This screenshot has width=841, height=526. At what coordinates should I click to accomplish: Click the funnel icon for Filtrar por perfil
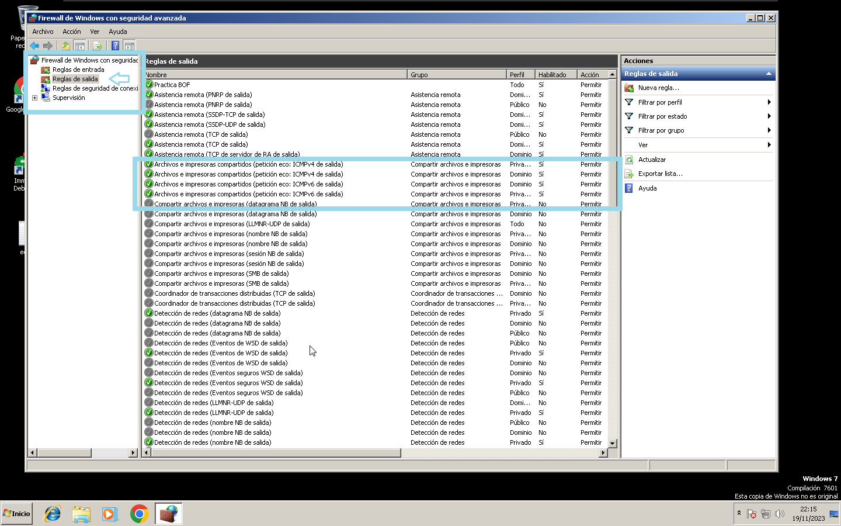[x=629, y=102]
